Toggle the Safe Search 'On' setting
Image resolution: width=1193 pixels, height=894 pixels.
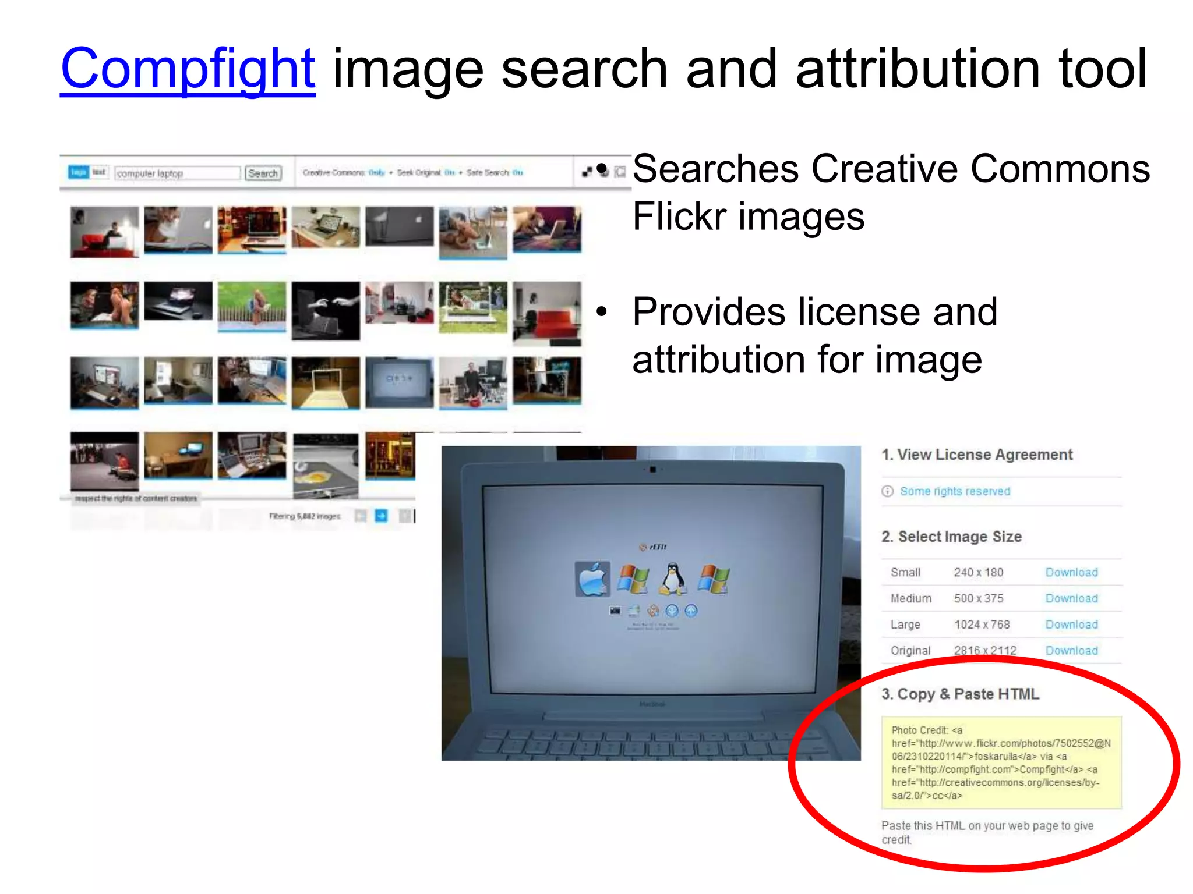pyautogui.click(x=517, y=172)
